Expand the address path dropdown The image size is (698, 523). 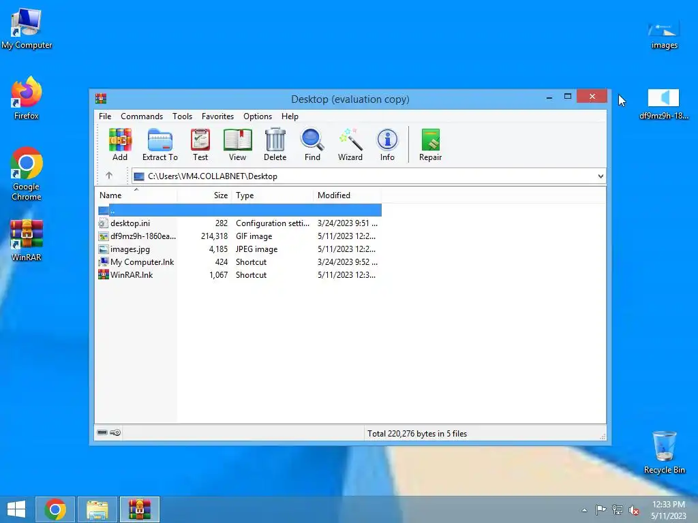601,176
